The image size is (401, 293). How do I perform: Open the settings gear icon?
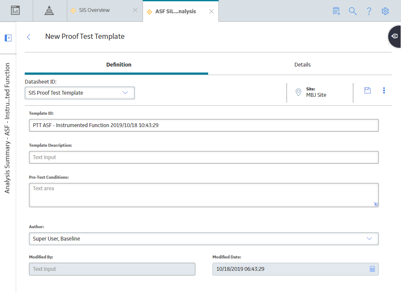click(385, 11)
